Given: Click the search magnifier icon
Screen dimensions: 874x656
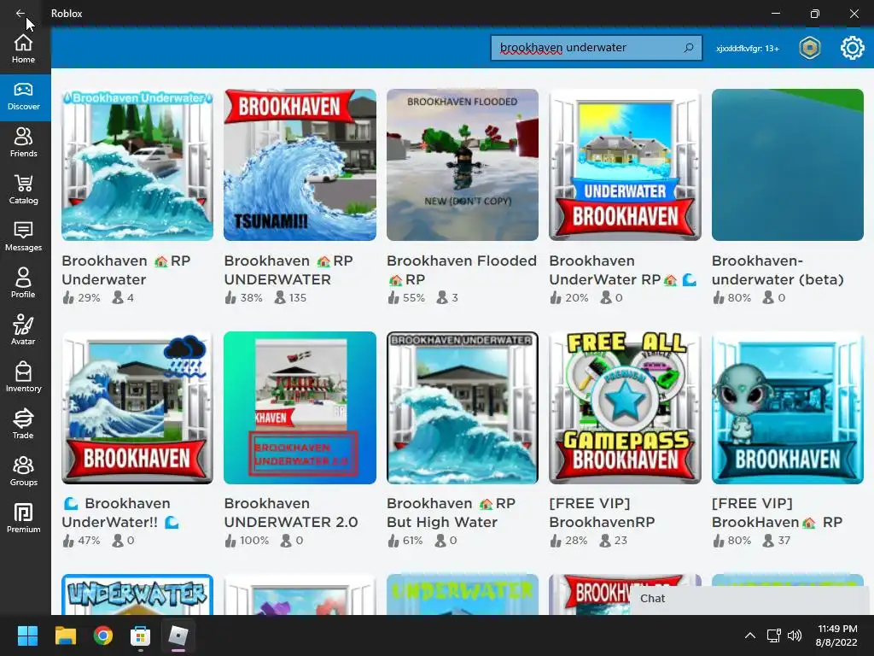Looking at the screenshot, I should pos(689,48).
